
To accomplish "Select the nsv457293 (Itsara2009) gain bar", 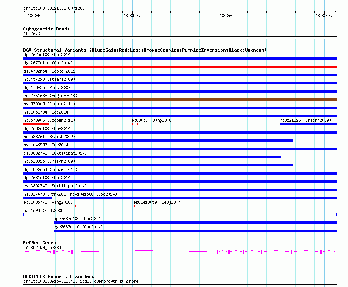I will point(180,83).
